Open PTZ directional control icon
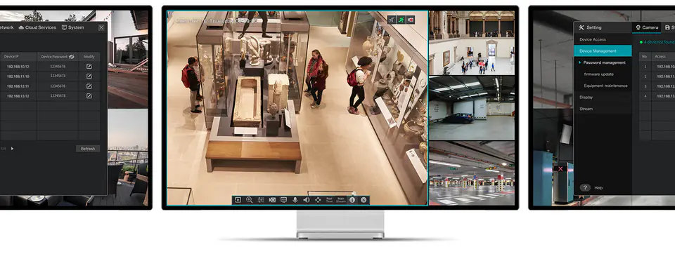This screenshot has height=261, width=675. pos(318,200)
